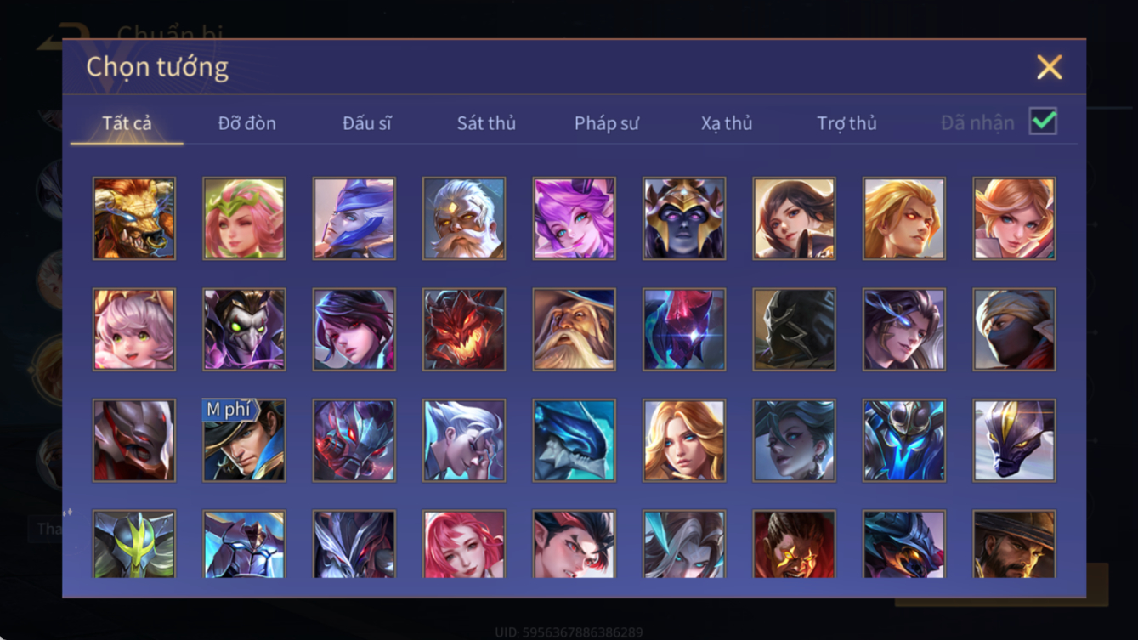Select the cowboy hat bearded hero

tap(1014, 544)
